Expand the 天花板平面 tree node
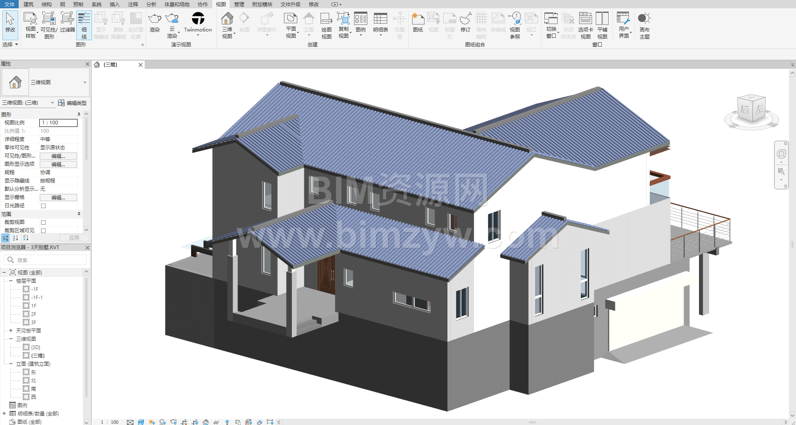The image size is (796, 425). (11, 330)
